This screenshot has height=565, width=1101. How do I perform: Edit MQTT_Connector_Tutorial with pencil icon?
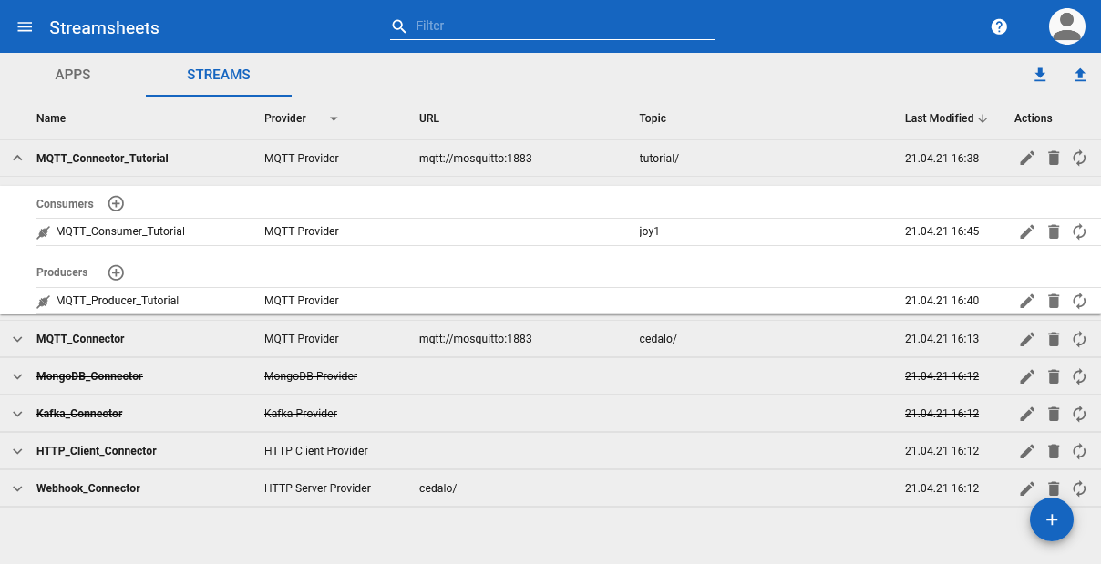[1027, 159]
